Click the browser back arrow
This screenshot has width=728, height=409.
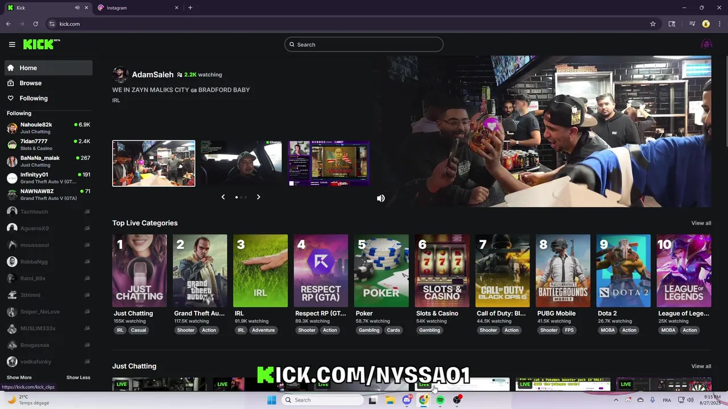coord(9,24)
